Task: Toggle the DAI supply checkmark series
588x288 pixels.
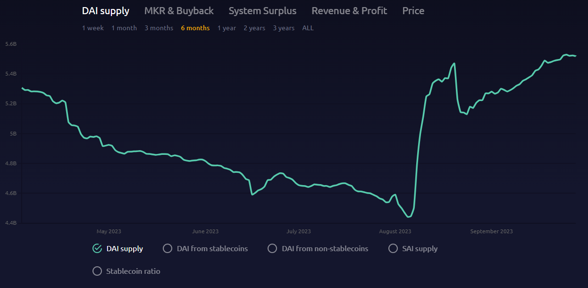Action: pos(97,248)
